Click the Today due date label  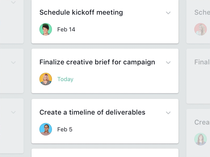coord(65,79)
